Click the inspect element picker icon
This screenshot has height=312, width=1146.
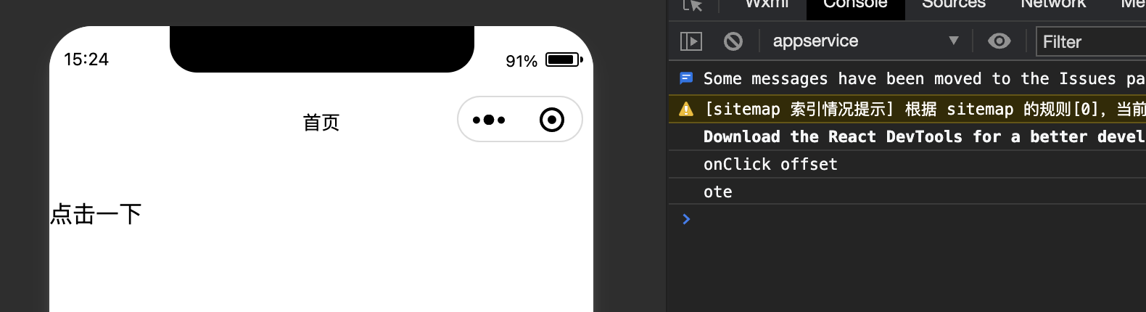point(693,5)
